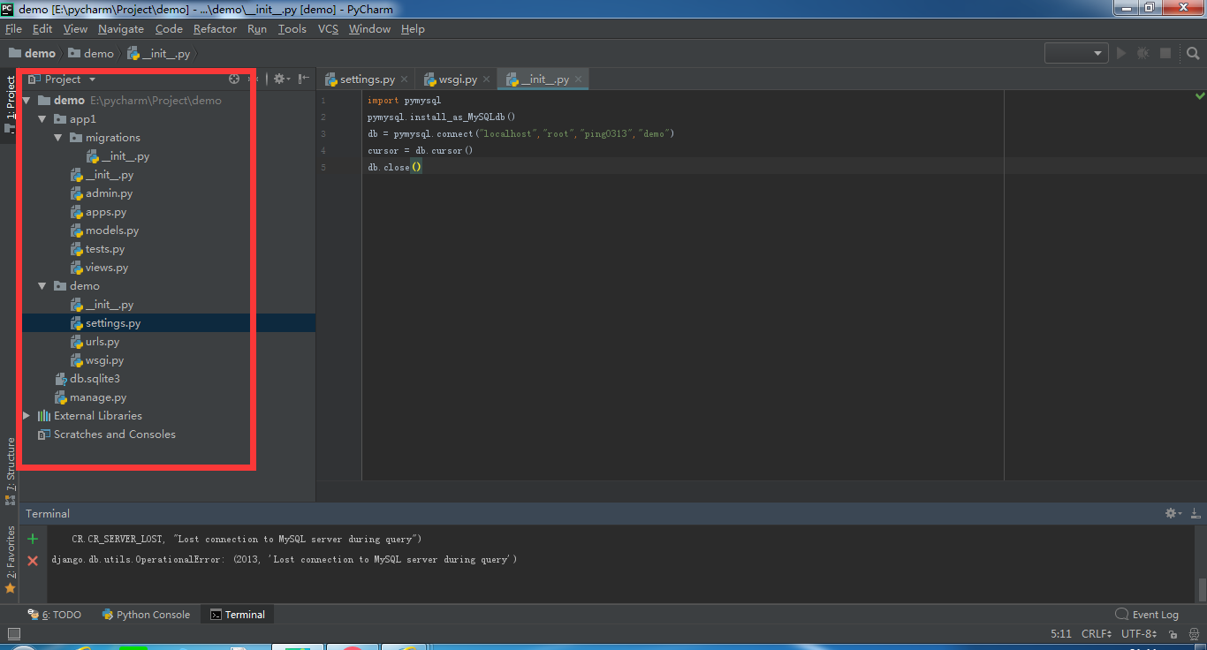Collapse the demo root project folder
This screenshot has width=1207, height=650.
pos(27,101)
